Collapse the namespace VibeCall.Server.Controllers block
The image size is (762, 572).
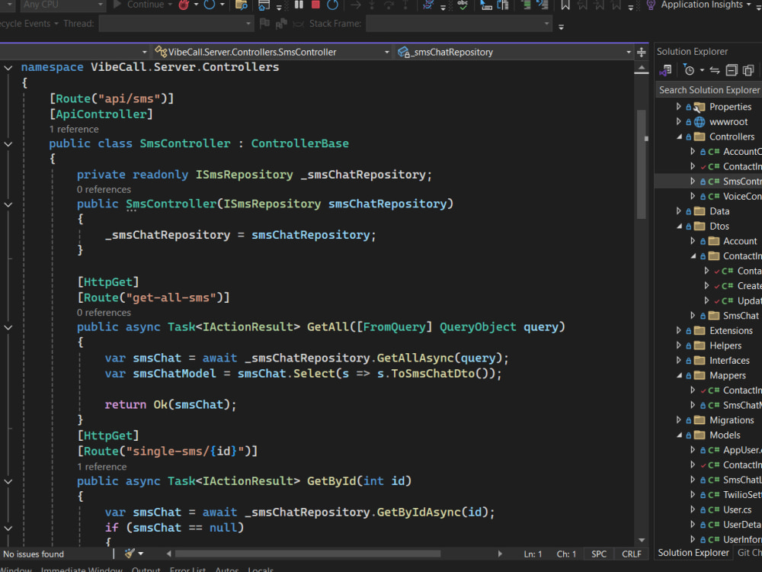coord(8,68)
